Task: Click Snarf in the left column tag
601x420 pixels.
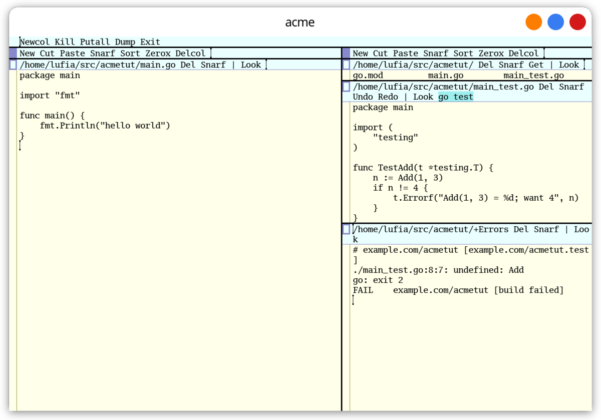Action: (x=103, y=53)
